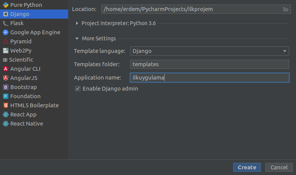Screen dimensions: 296x175
Task: Select the React Native atom icon
Action: [x=6, y=124]
